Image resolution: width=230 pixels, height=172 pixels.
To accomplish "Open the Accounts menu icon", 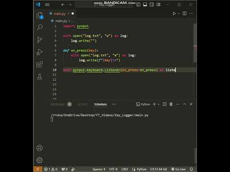I will [x=39, y=148].
